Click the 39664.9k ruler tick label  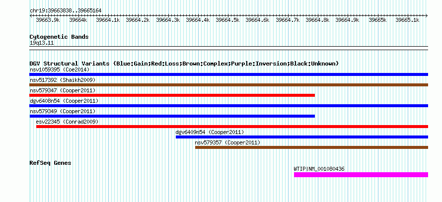tap(348, 20)
